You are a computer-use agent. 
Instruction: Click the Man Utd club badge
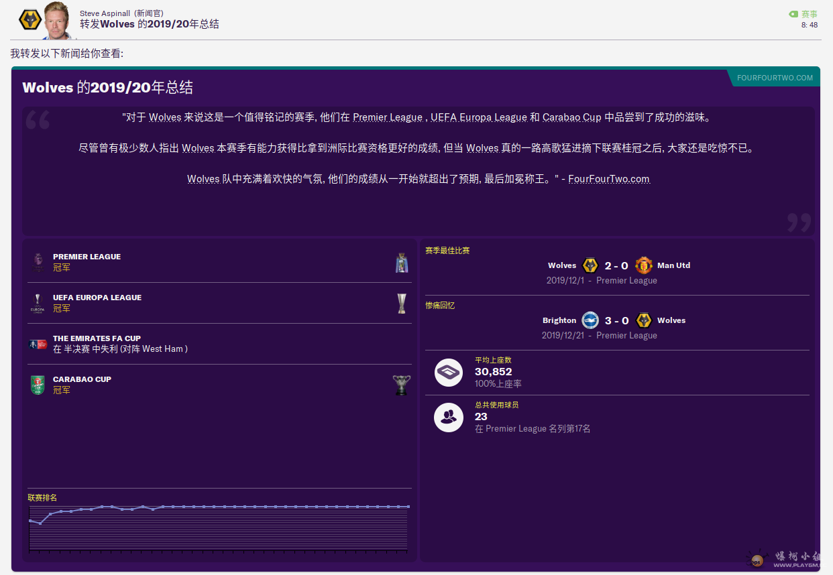[x=644, y=265]
